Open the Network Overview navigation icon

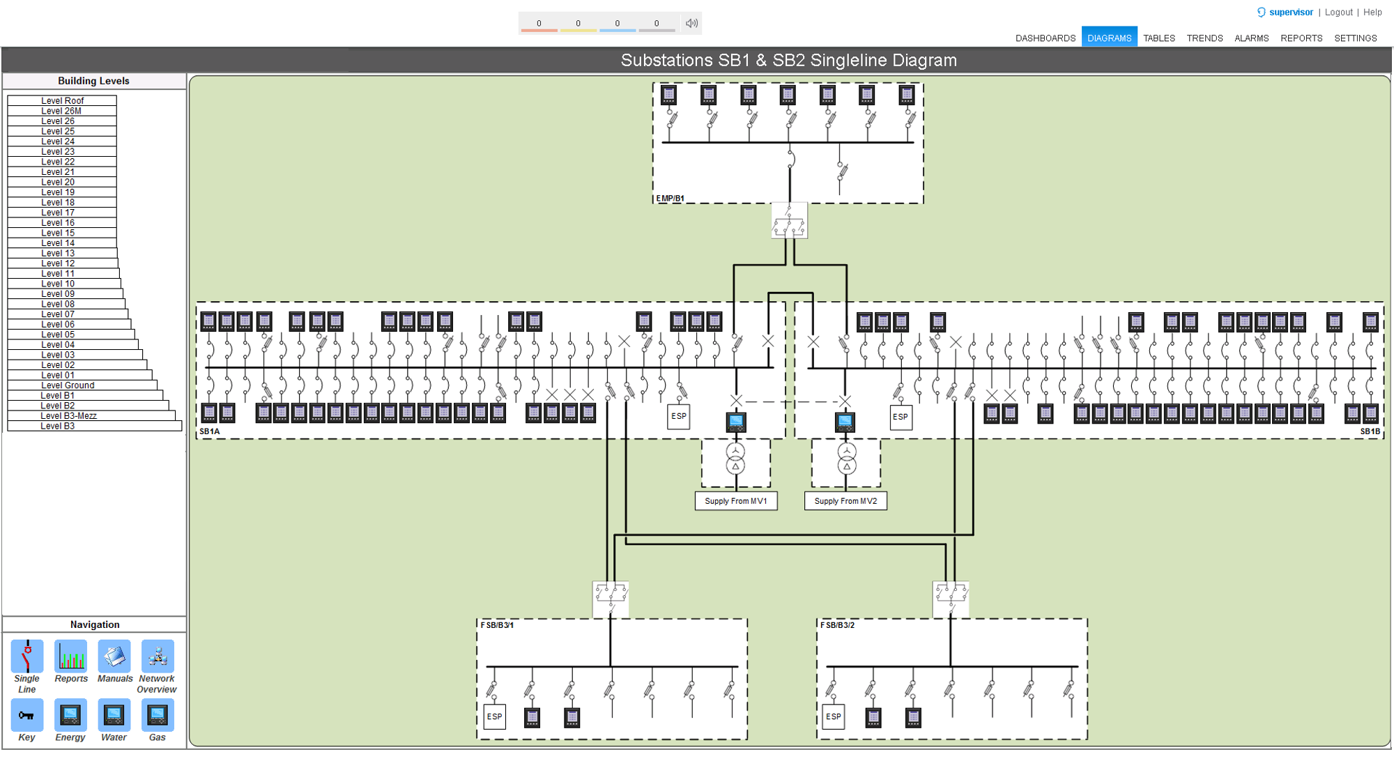pos(158,656)
